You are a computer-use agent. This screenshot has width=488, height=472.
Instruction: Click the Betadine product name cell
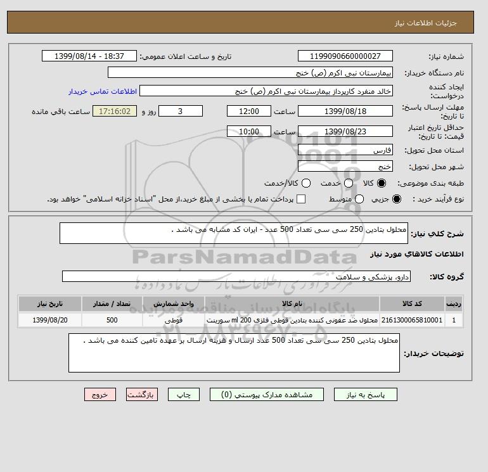point(292,320)
